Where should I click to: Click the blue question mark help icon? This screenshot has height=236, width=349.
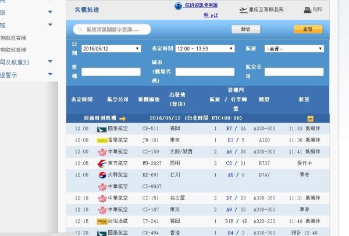coord(179,6)
